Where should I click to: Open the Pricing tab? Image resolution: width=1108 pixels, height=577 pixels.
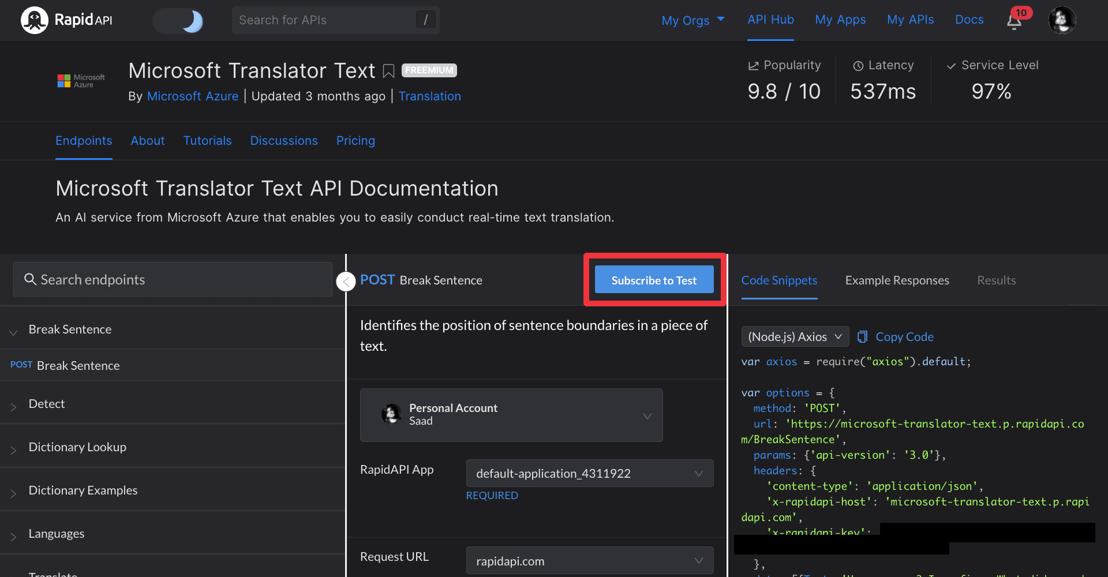tap(355, 141)
